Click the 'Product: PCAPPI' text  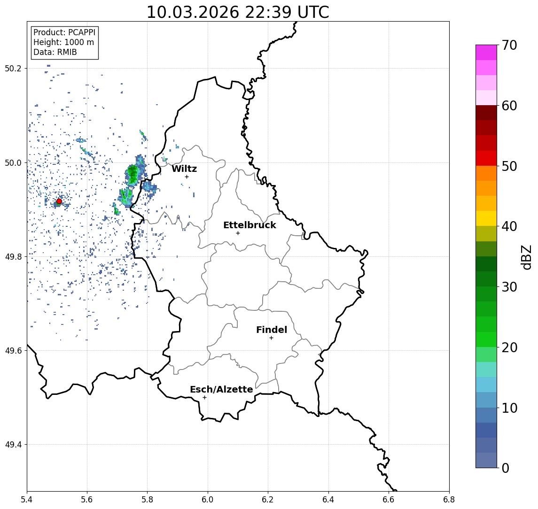[64, 32]
